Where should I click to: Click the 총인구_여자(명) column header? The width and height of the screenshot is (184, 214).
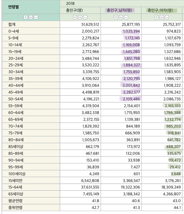pyautogui.click(x=160, y=11)
